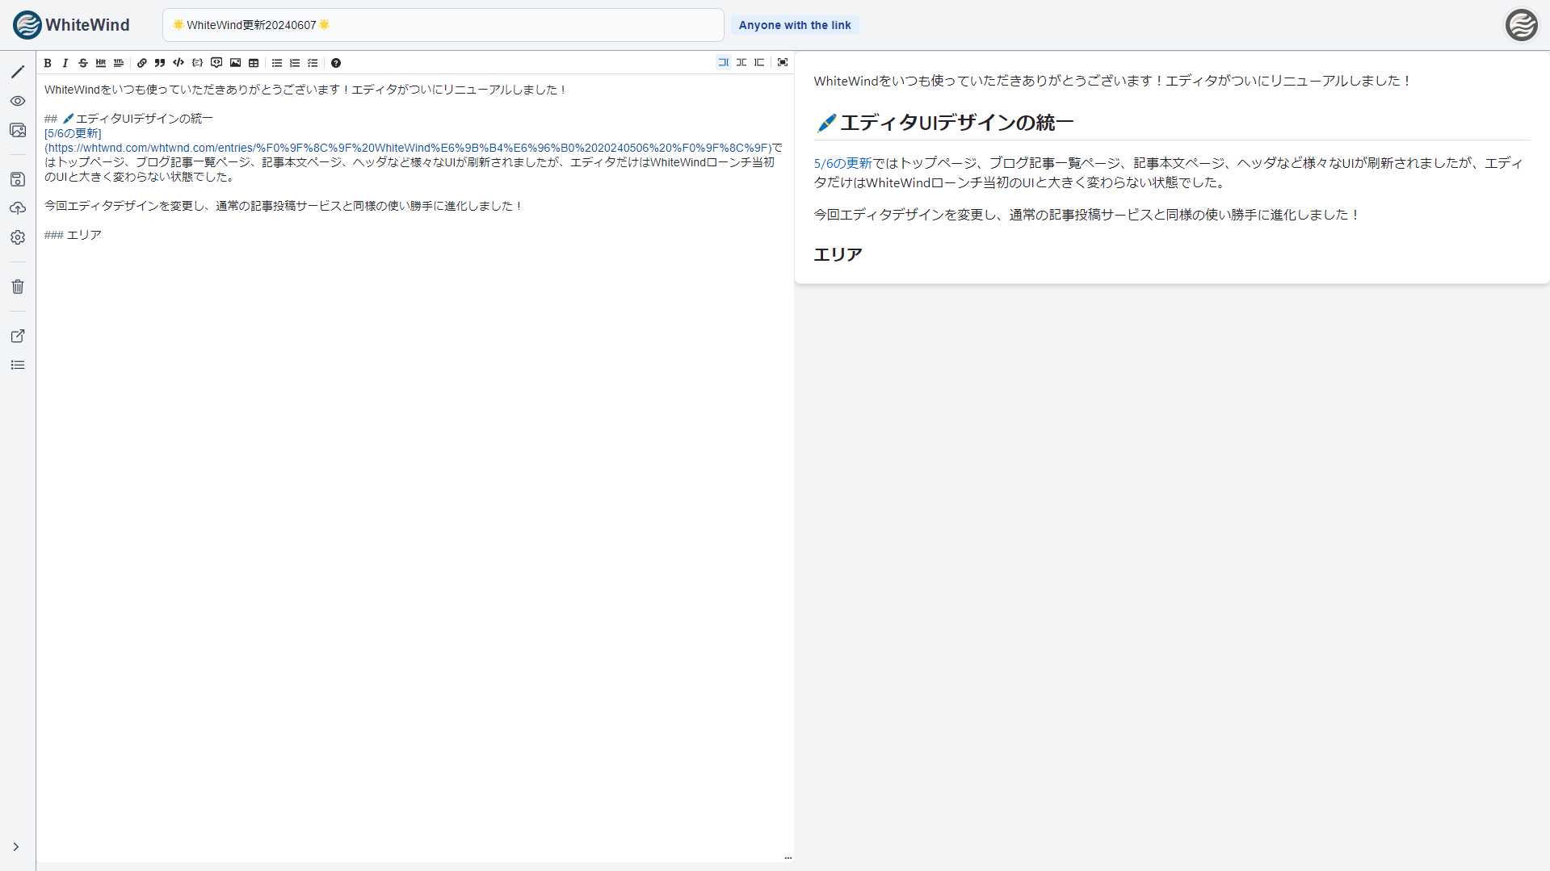This screenshot has height=871, width=1550.
Task: Toggle the task checklist formatting
Action: [313, 63]
